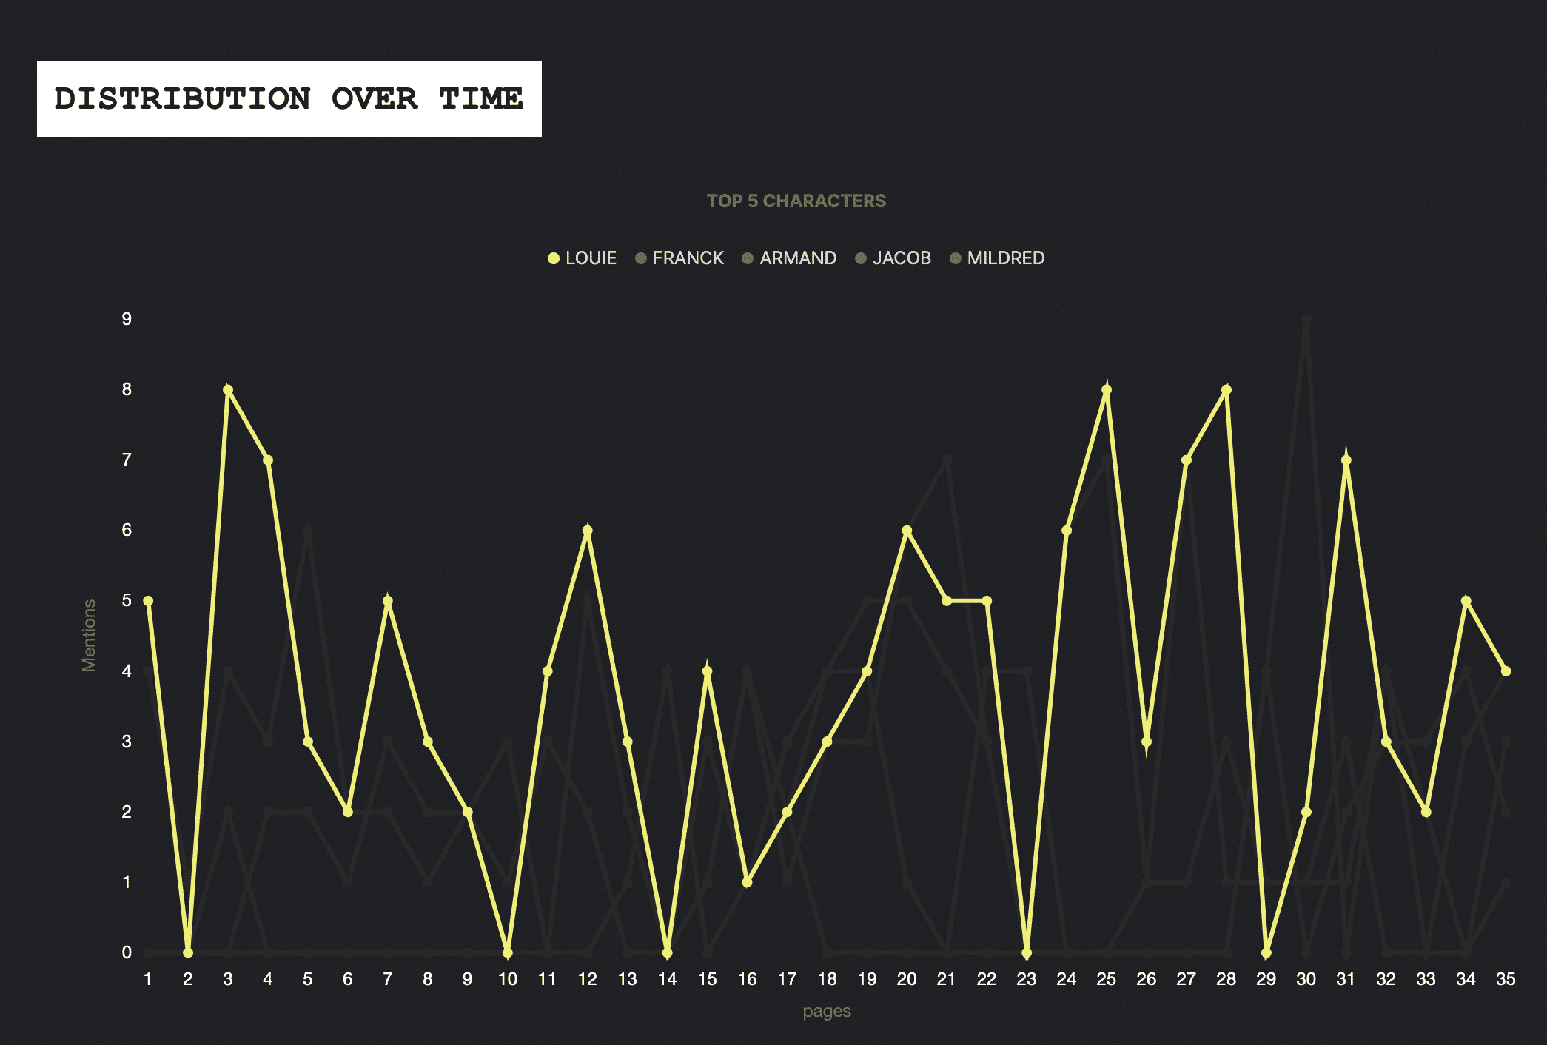Screen dimensions: 1547x1045
Task: Select Louie's zero point at page 10
Action: [508, 952]
